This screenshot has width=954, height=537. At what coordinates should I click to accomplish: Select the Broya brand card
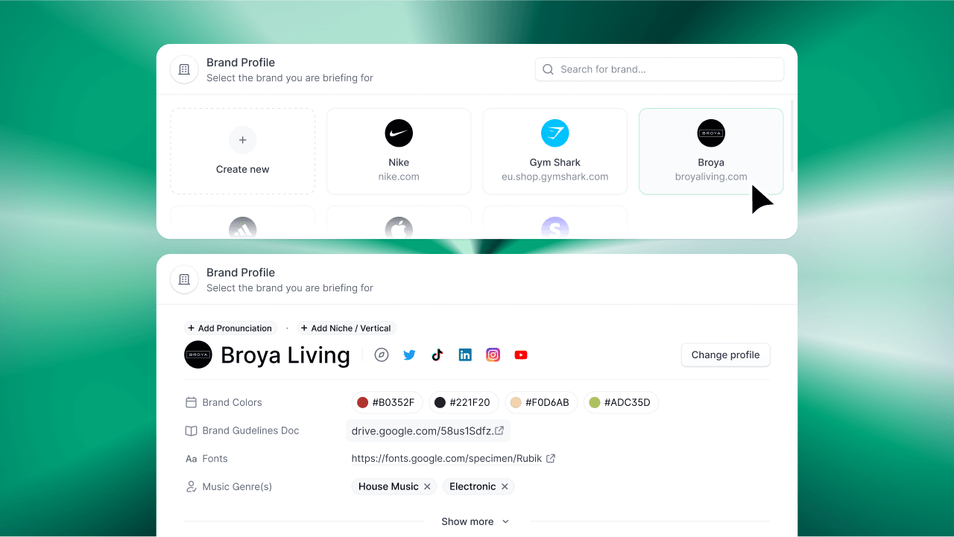click(710, 151)
